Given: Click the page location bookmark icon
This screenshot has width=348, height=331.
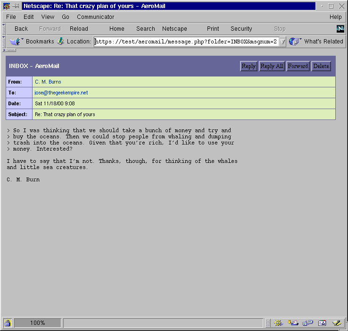Looking at the screenshot, I should pyautogui.click(x=60, y=42).
